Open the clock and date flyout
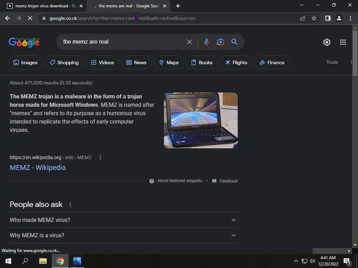 point(328,261)
